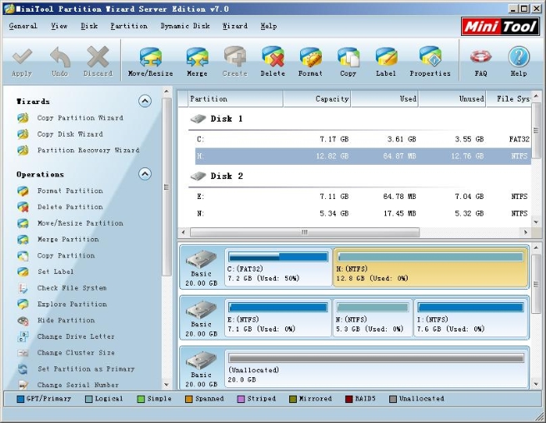Select the N: partition row
The width and height of the screenshot is (546, 423).
click(363, 213)
